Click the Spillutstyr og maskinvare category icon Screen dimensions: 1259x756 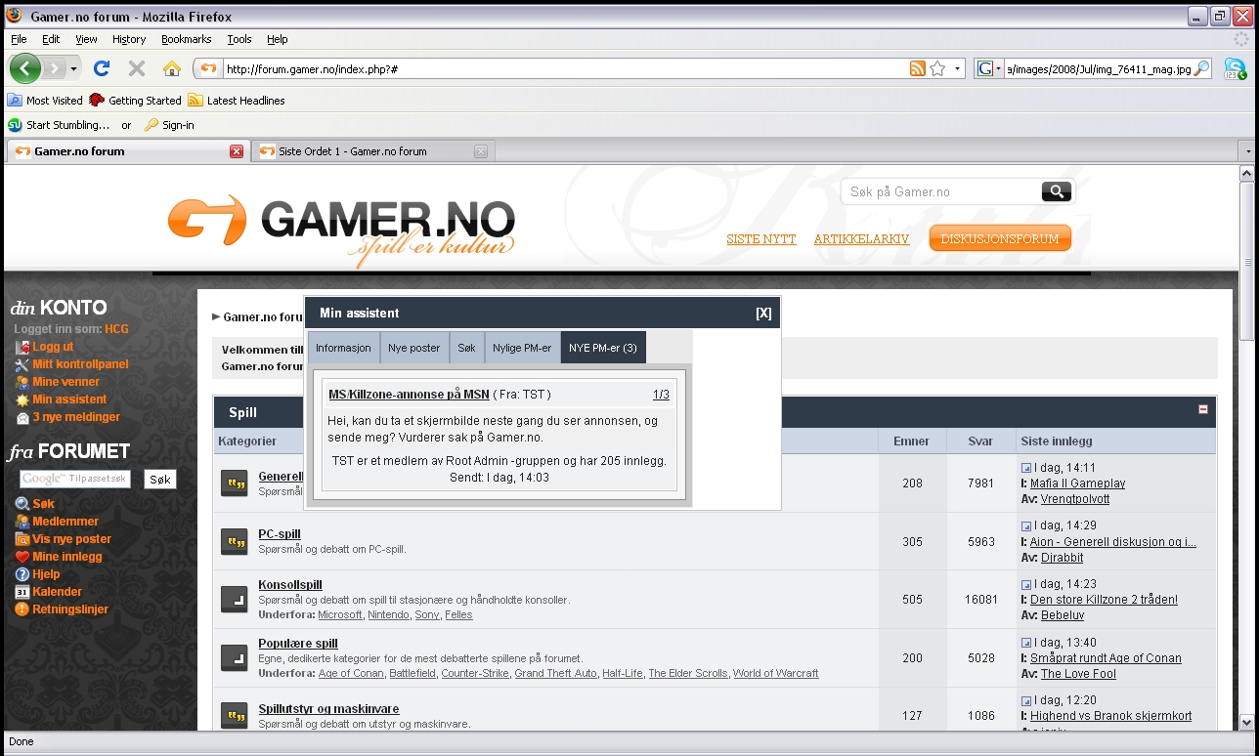coord(234,716)
